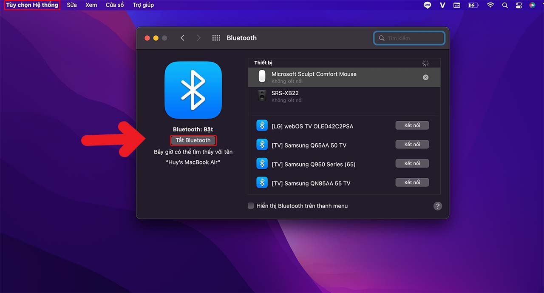Click inside the Tìm kiếm search field
The width and height of the screenshot is (544, 293).
tap(408, 38)
